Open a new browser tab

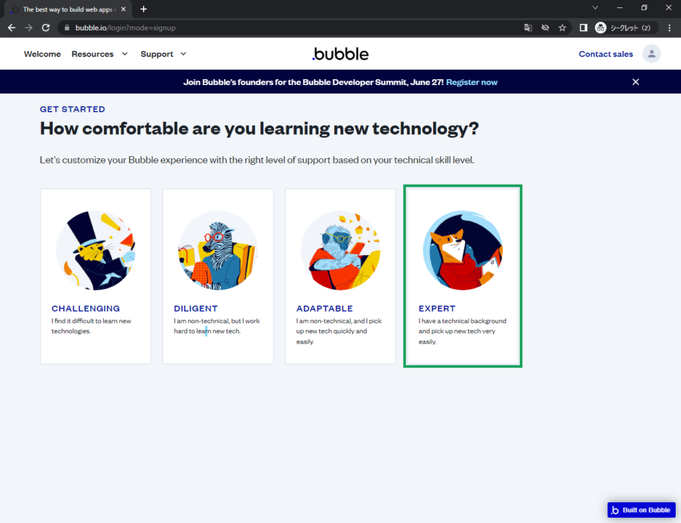[144, 9]
